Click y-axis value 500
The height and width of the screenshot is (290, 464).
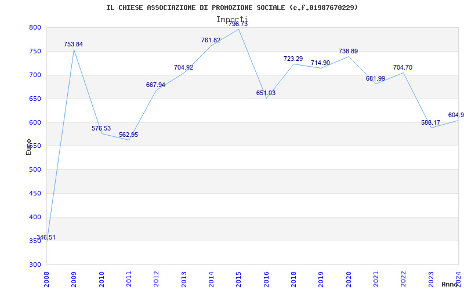35,170
